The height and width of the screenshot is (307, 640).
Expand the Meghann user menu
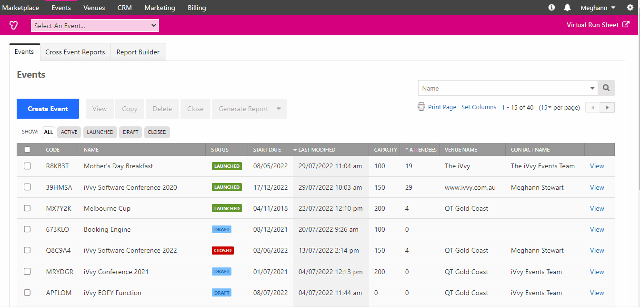(598, 8)
